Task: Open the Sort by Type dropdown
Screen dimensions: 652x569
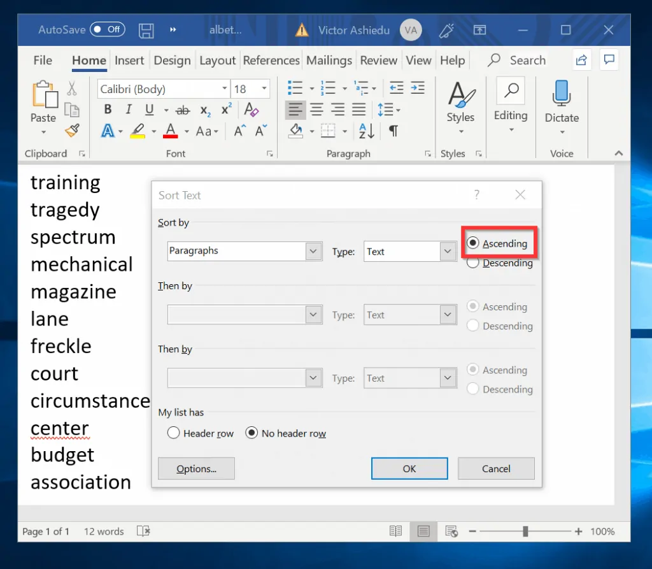Action: [448, 252]
